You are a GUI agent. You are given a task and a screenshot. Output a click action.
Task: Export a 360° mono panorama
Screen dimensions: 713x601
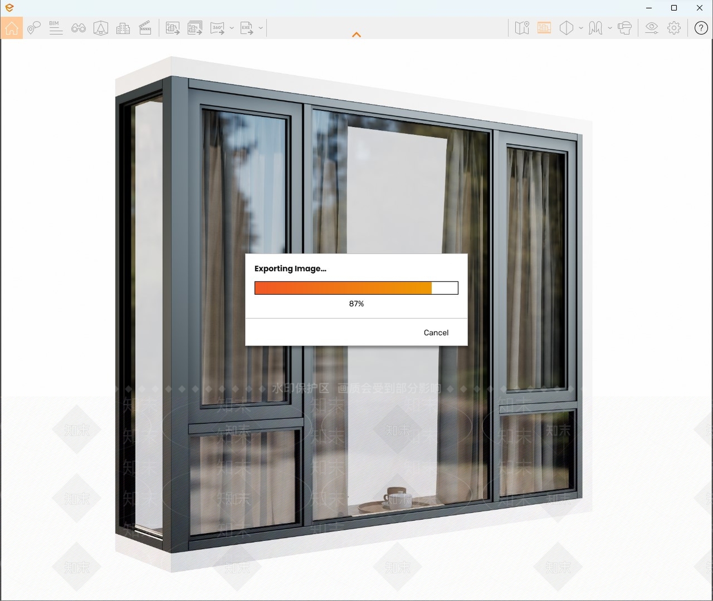tap(217, 28)
